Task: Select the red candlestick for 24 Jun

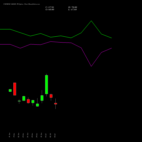Action: click(28, 101)
